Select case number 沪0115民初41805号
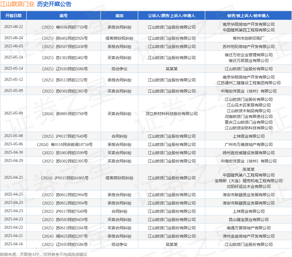This screenshot has width=292, height=257. (x=65, y=178)
